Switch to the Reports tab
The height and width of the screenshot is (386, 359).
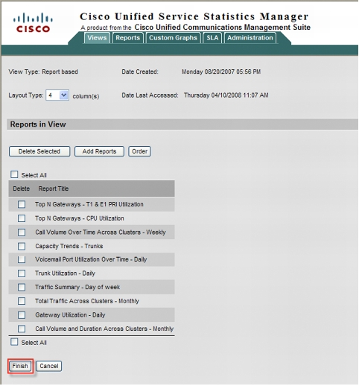(128, 38)
